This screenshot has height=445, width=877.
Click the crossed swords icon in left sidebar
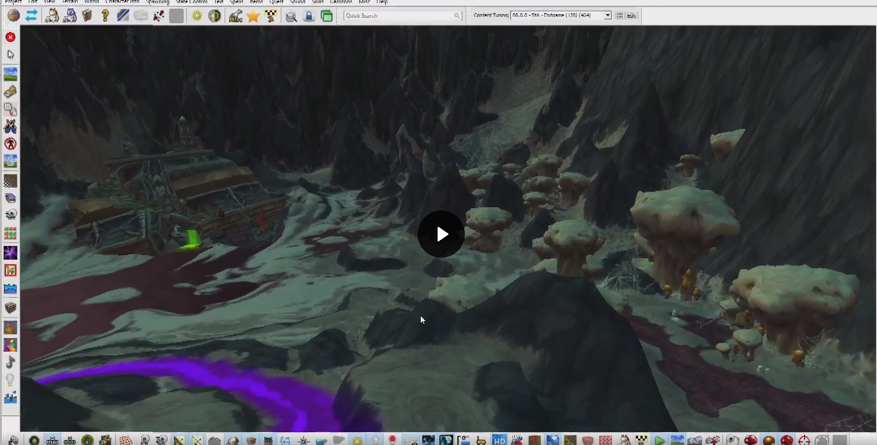(x=10, y=126)
